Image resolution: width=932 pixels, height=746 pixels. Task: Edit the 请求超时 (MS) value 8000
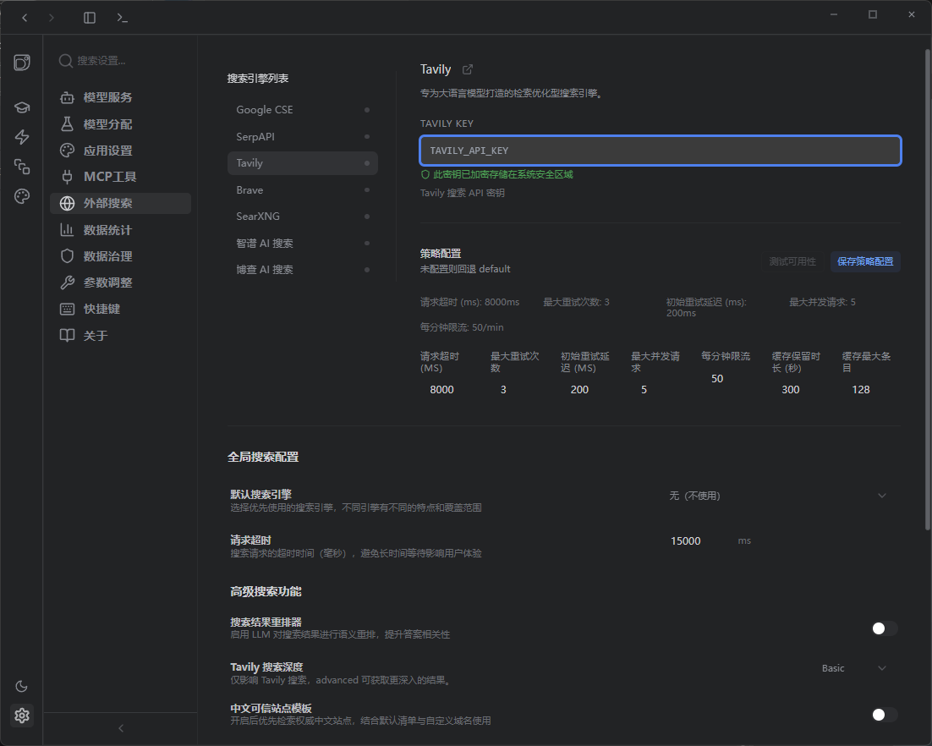coord(441,390)
